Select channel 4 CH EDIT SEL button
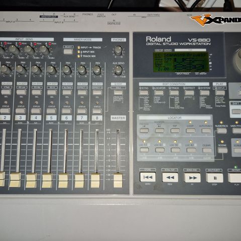241x241 pixels. click(x=37, y=92)
